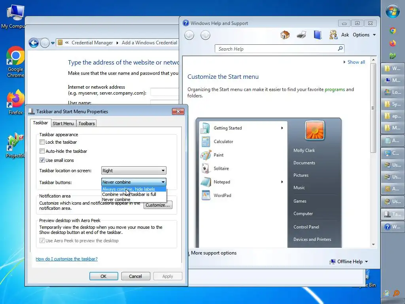Click the Print icon in Help and Support
405x304 pixels.
pos(301,35)
